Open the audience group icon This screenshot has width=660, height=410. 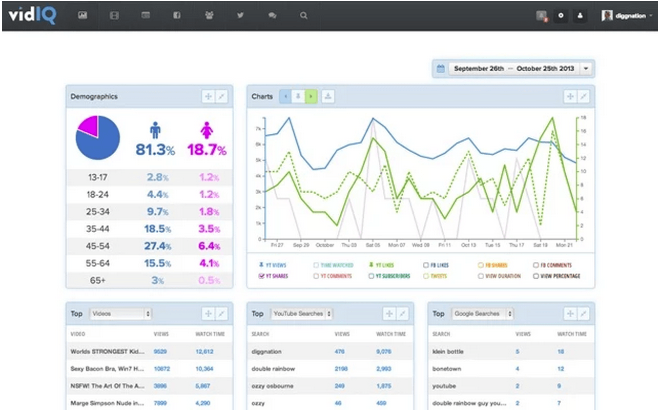coord(209,16)
